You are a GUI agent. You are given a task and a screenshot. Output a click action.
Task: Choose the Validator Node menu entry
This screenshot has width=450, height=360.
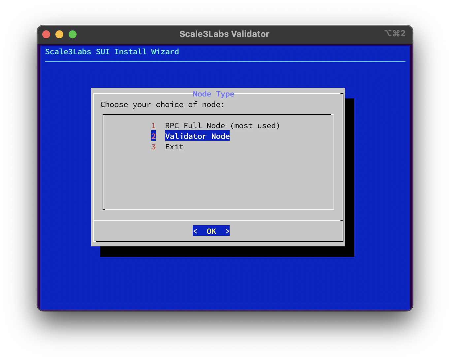[x=190, y=136]
